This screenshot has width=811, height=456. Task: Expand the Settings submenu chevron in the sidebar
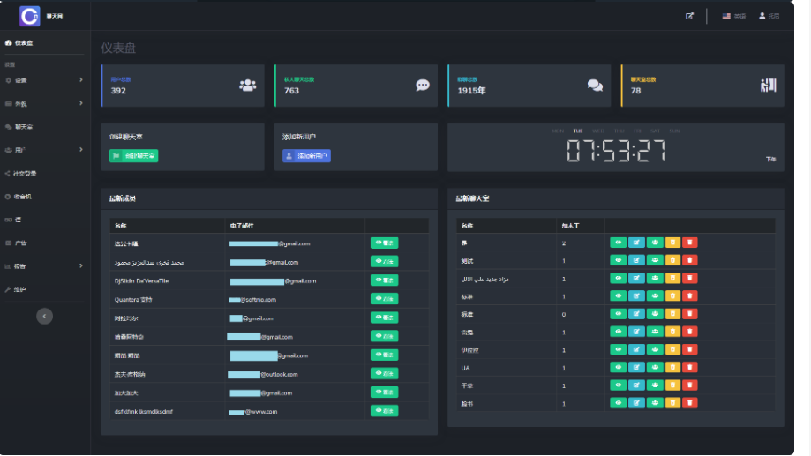click(81, 80)
